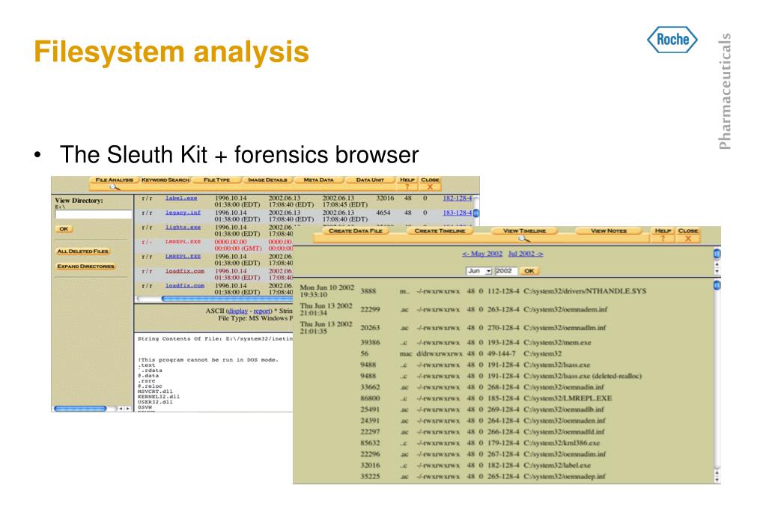
Task: Click the C:/system32/label.exe timeline entry
Action: (x=557, y=466)
